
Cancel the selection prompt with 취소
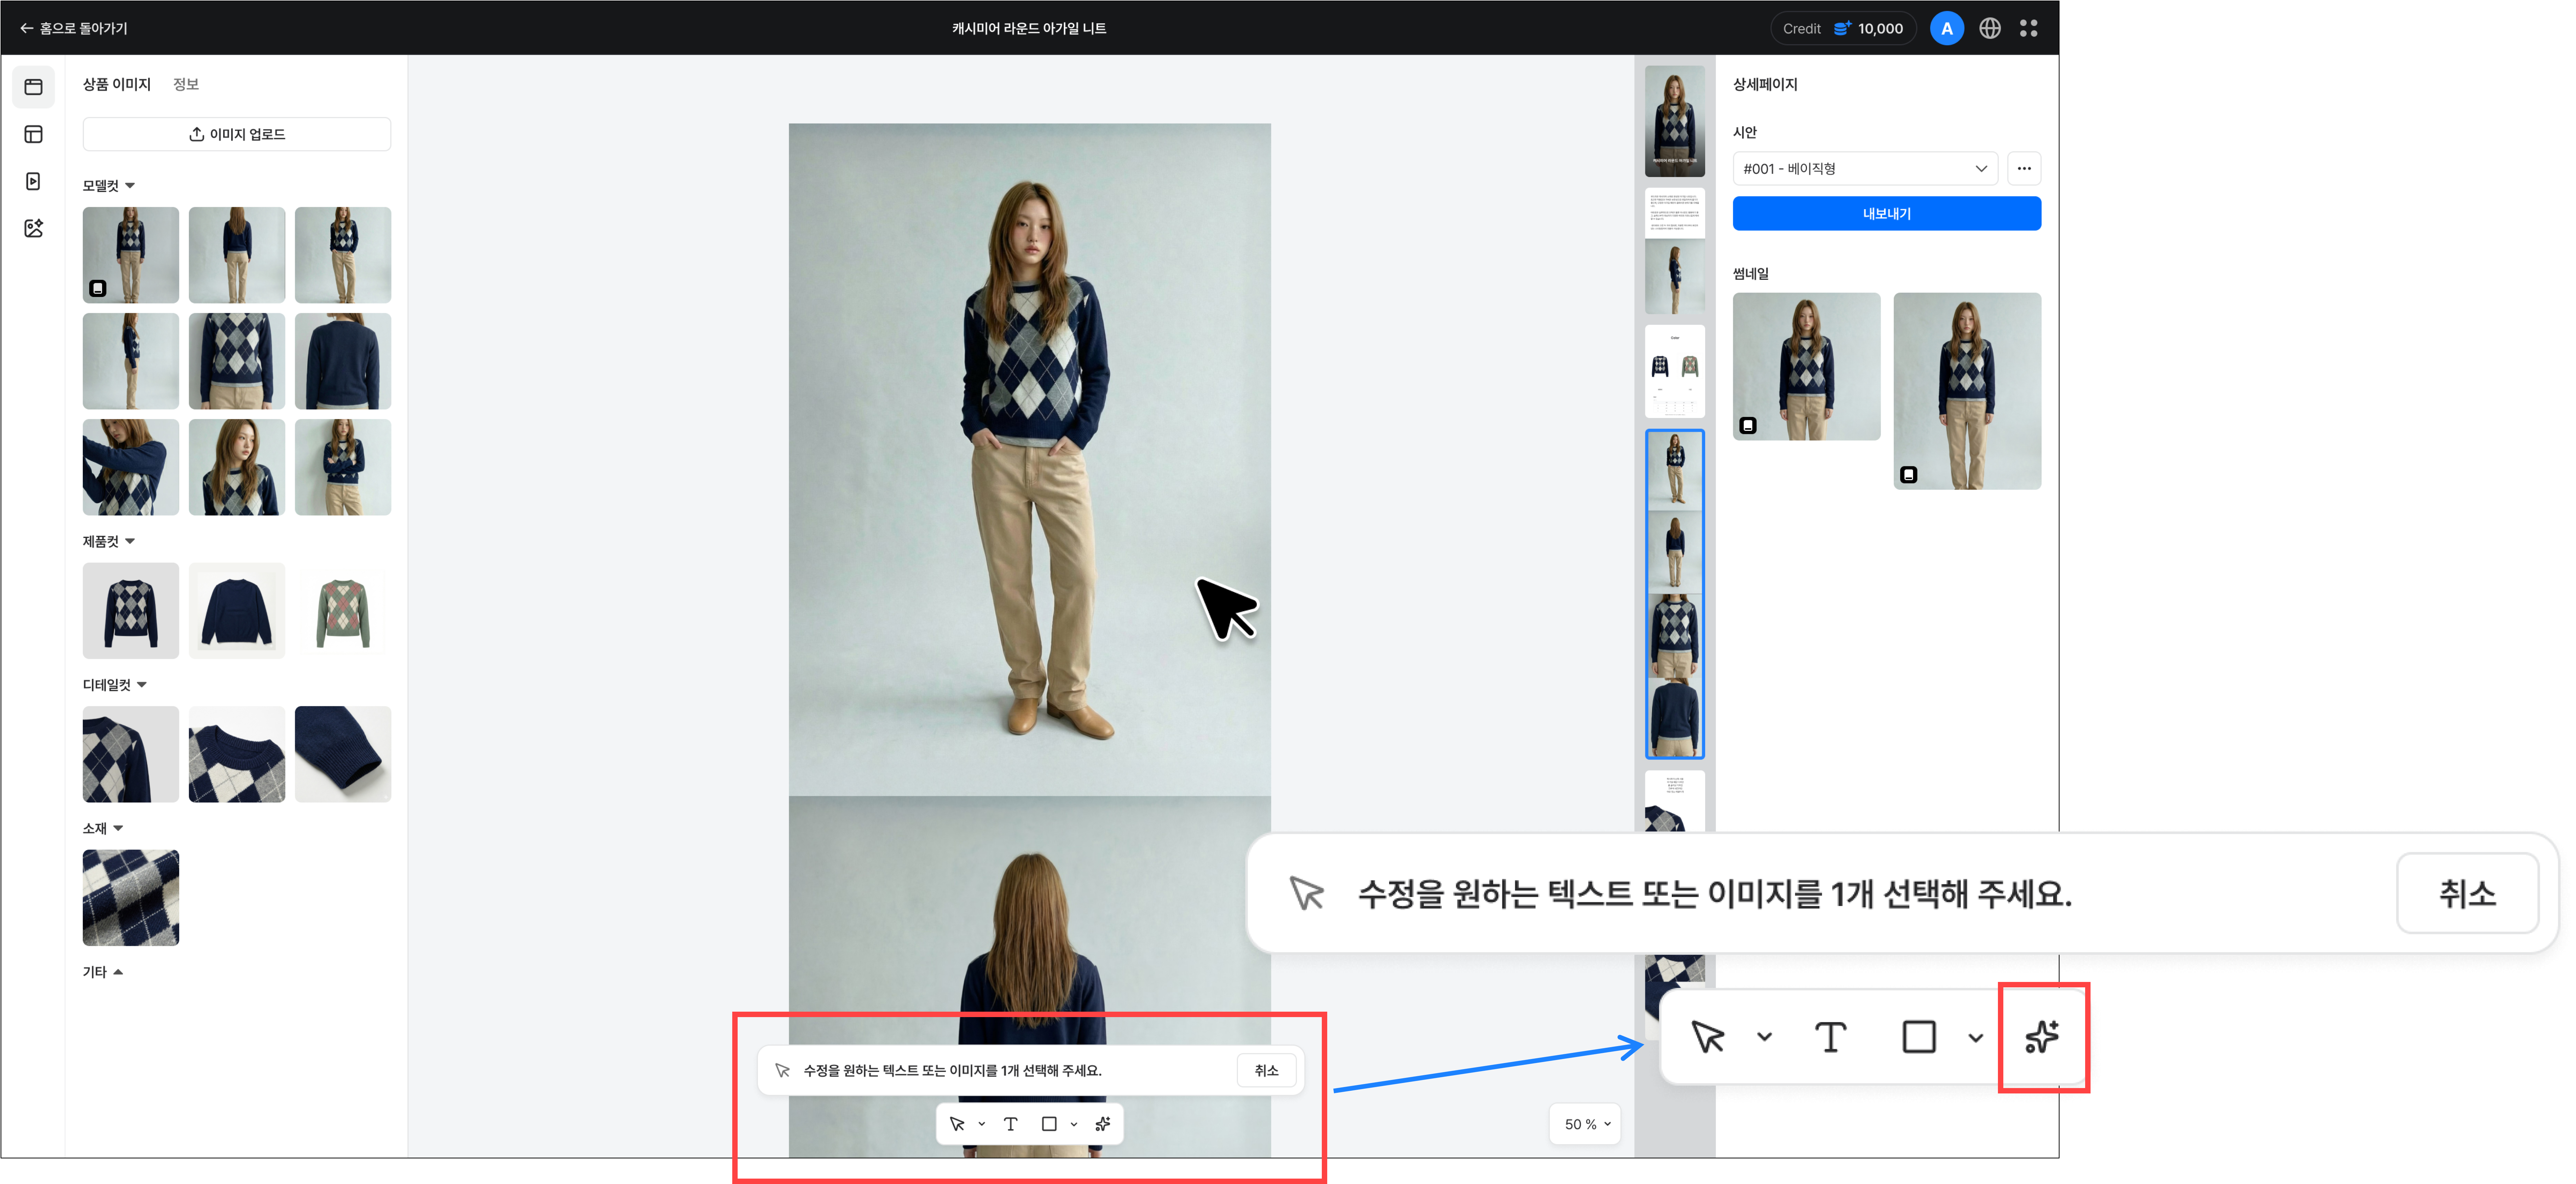click(x=1267, y=1070)
